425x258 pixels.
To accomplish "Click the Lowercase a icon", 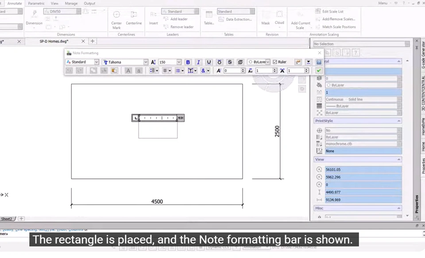I will coord(139,71).
